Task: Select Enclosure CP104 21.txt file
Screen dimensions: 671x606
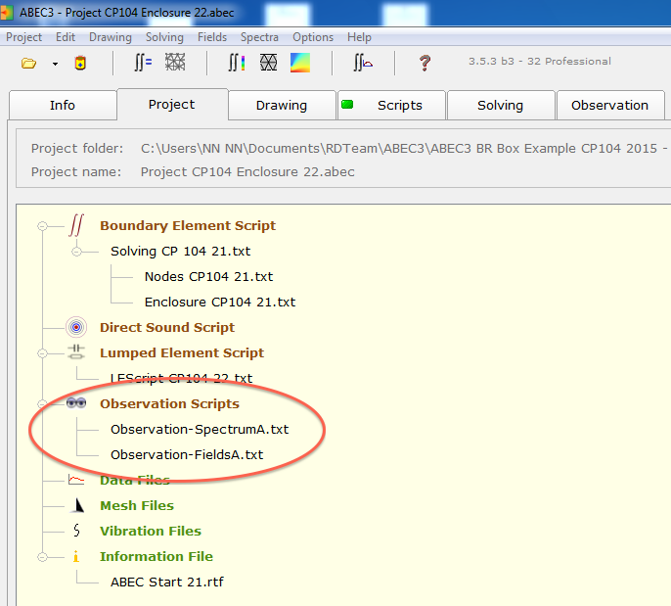Action: (x=220, y=302)
